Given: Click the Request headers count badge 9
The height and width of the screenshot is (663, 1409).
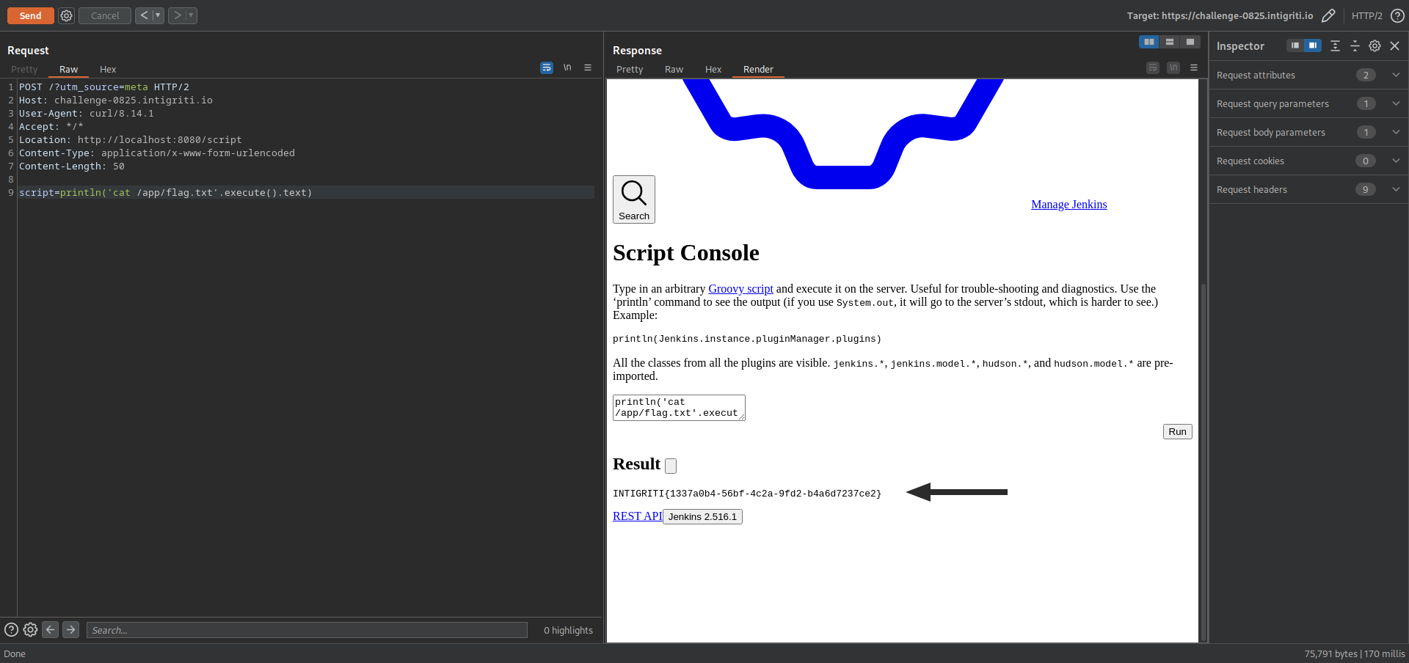Looking at the screenshot, I should (x=1365, y=189).
